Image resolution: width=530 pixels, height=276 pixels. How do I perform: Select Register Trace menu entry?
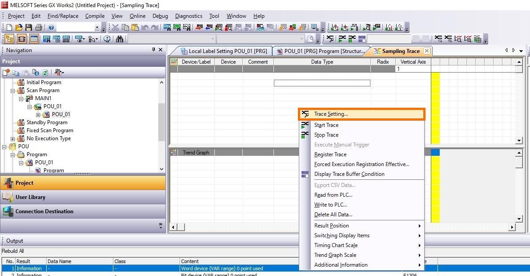(361, 154)
